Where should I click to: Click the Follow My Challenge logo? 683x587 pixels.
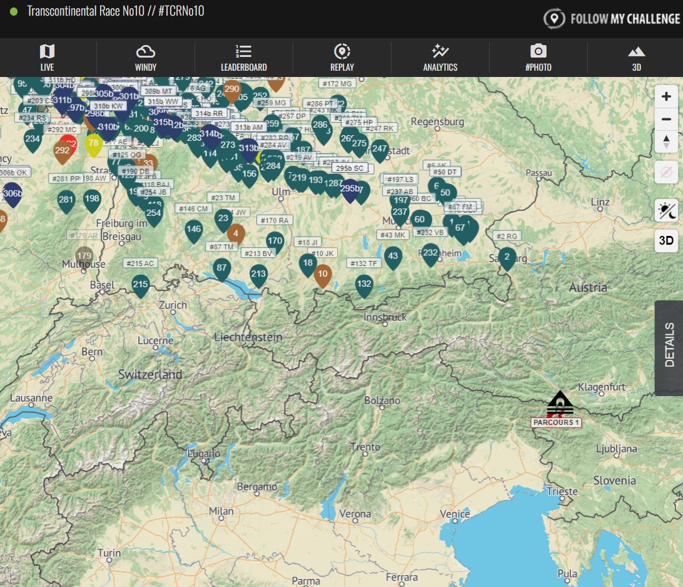coord(611,19)
